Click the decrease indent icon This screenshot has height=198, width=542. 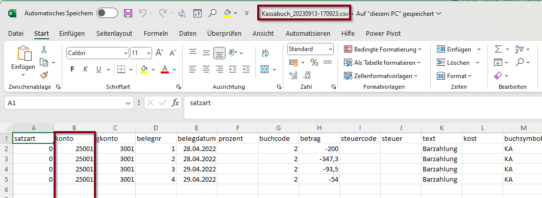233,69
